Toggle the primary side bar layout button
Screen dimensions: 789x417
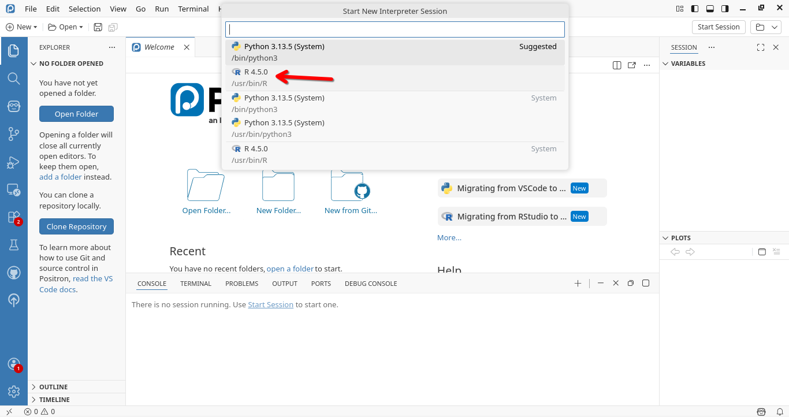tap(695, 9)
